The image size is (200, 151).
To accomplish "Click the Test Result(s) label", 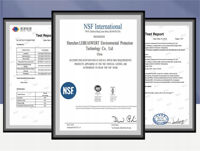I will pyautogui.click(x=21, y=89).
